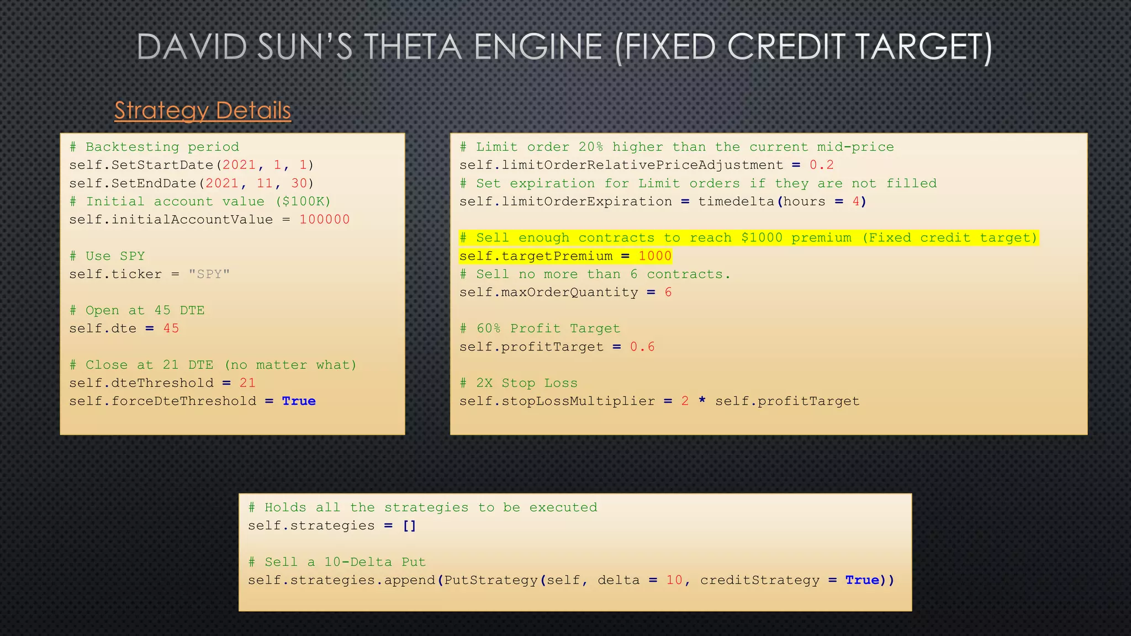Click the highlighted fixed credit target comment

pyautogui.click(x=748, y=238)
